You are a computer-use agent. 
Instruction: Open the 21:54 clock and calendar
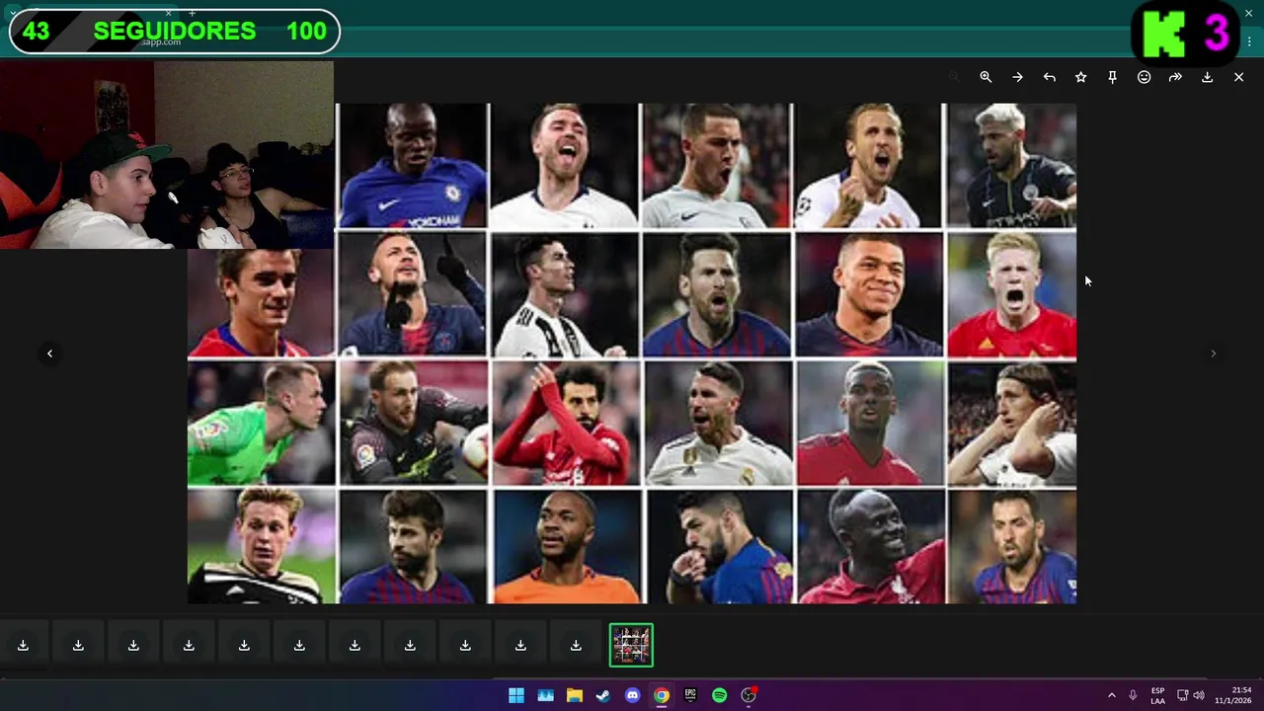pyautogui.click(x=1234, y=695)
